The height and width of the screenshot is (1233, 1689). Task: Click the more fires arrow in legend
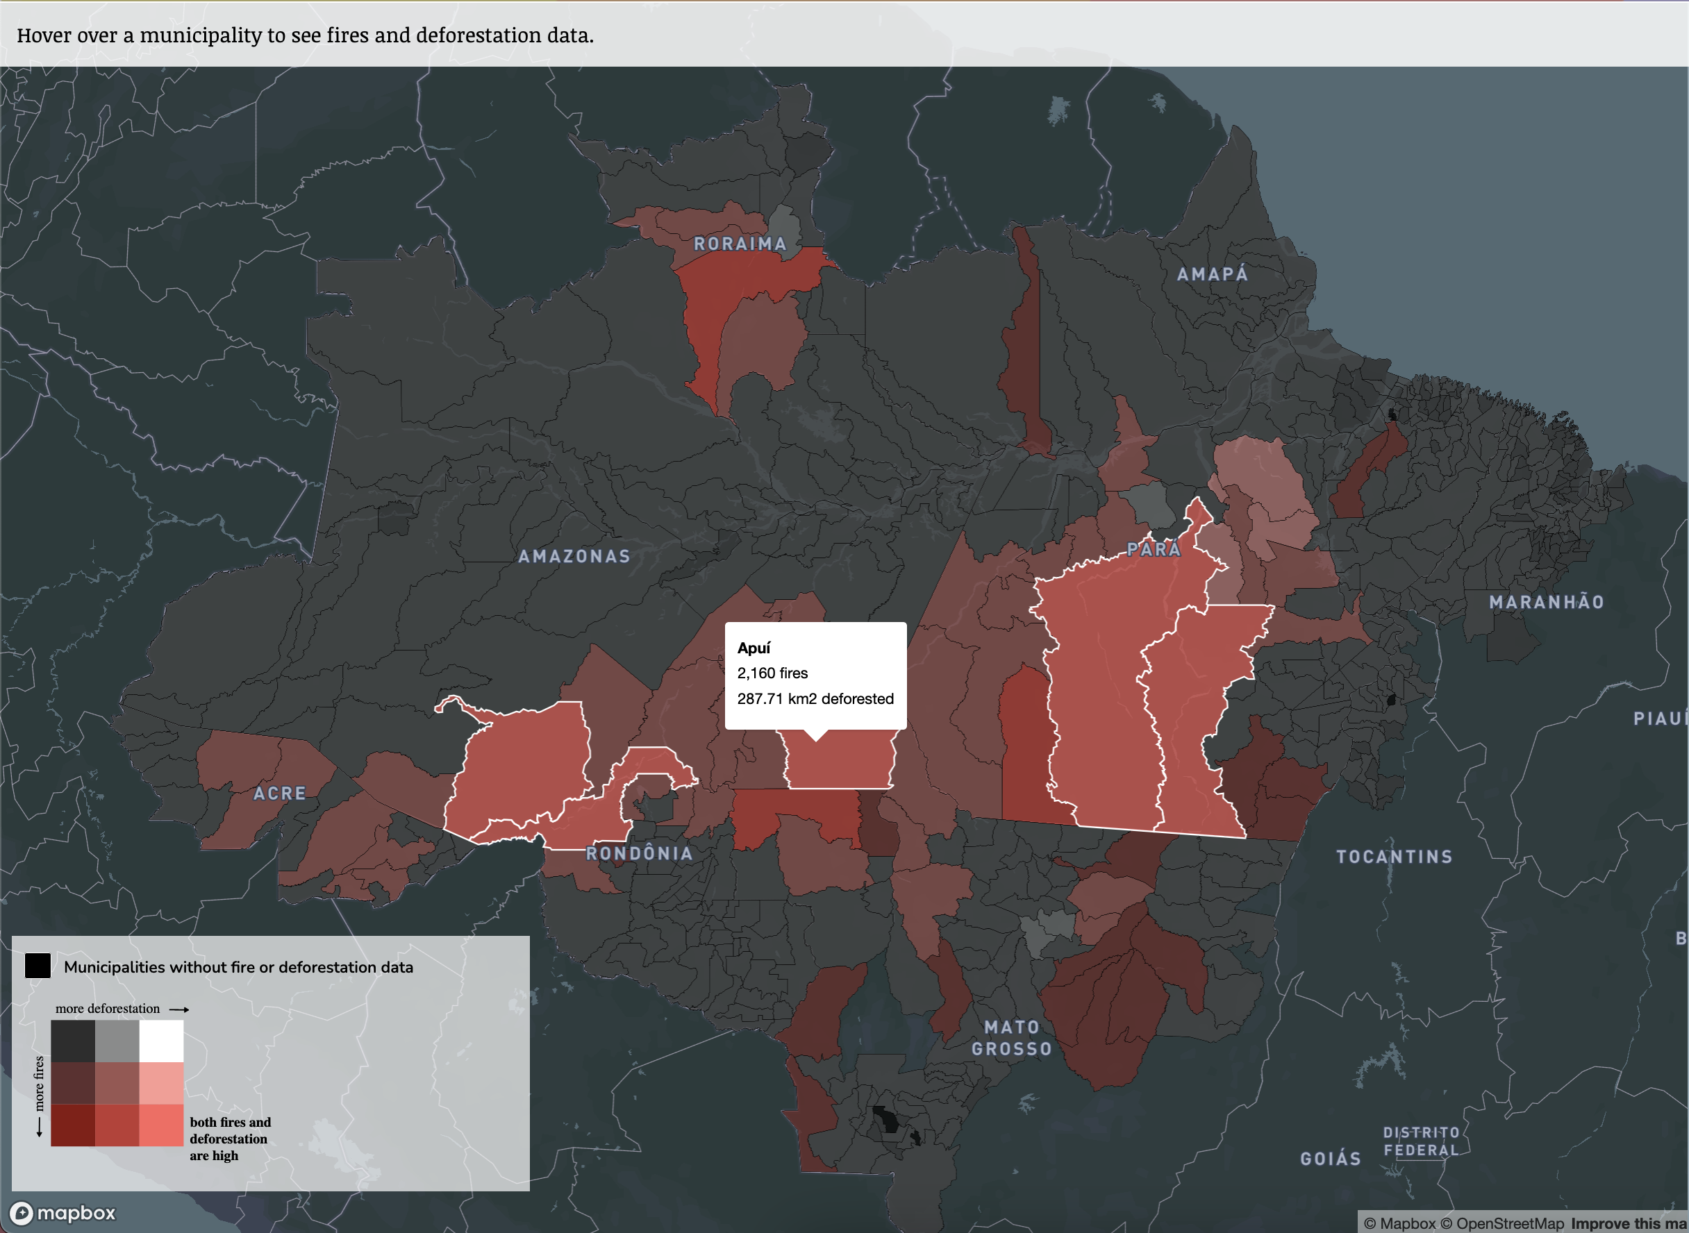40,1127
